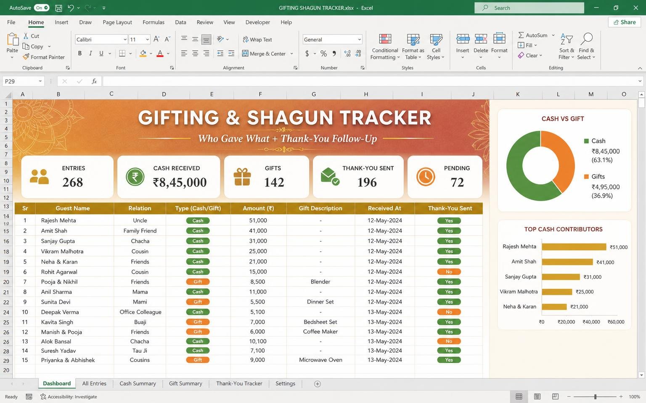
Task: Apply italic formatting
Action: [90, 53]
